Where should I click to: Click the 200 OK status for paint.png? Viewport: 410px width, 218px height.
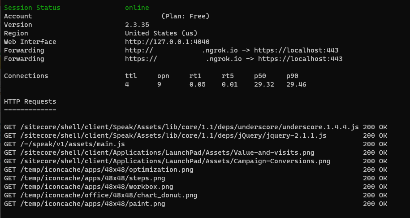375,204
